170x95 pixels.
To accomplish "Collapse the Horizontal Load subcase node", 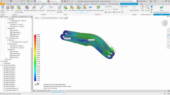I will (6, 38).
